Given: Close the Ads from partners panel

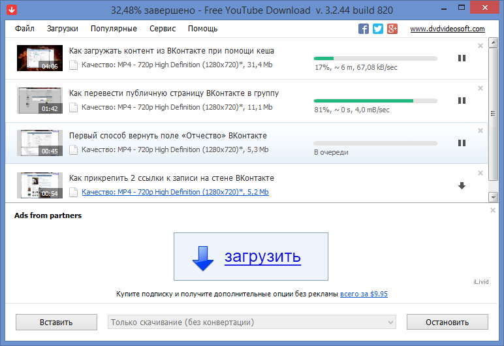Looking at the screenshot, I should point(492,210).
